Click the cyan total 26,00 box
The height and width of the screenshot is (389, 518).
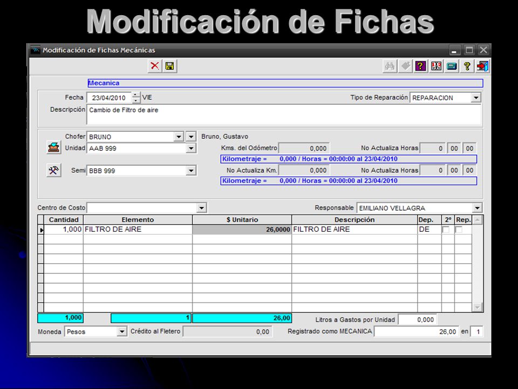click(242, 318)
